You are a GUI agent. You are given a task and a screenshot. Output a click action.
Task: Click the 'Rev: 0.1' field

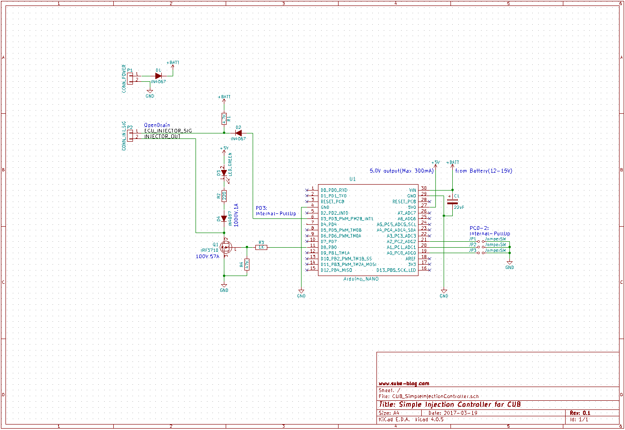click(x=580, y=413)
